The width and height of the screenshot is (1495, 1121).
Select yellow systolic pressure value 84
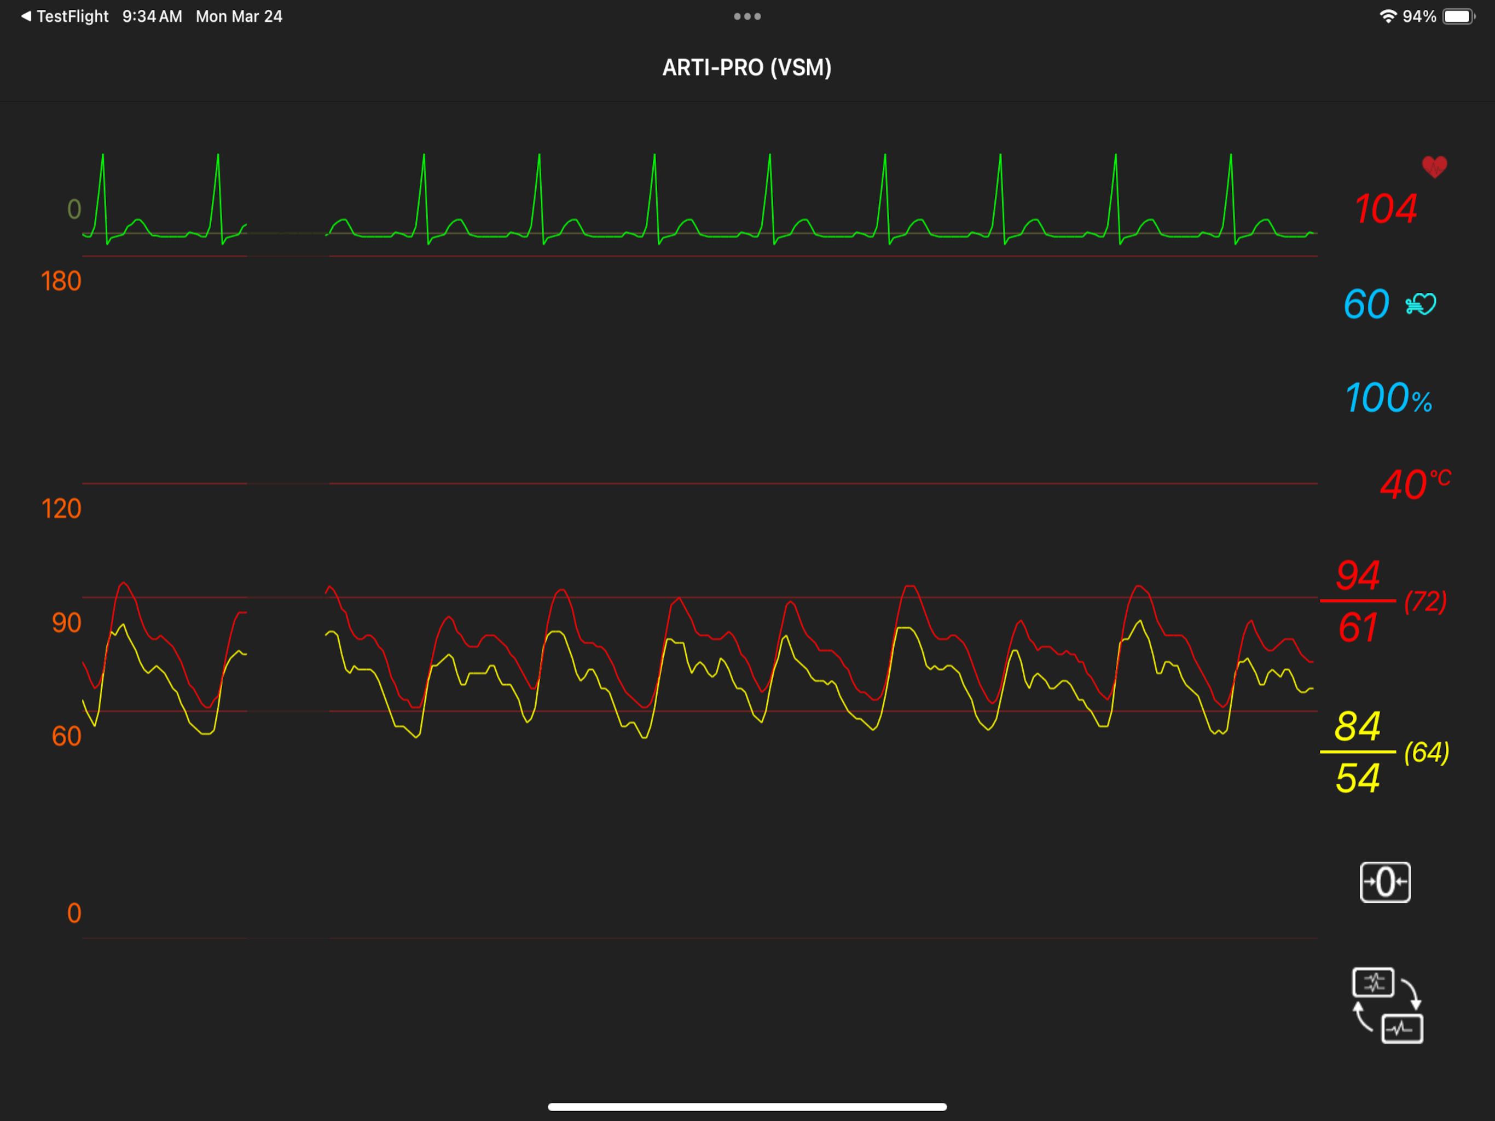click(1357, 726)
